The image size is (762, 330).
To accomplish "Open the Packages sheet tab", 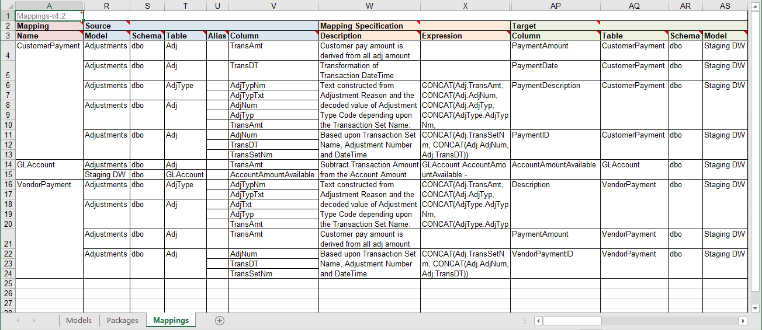I will click(123, 321).
